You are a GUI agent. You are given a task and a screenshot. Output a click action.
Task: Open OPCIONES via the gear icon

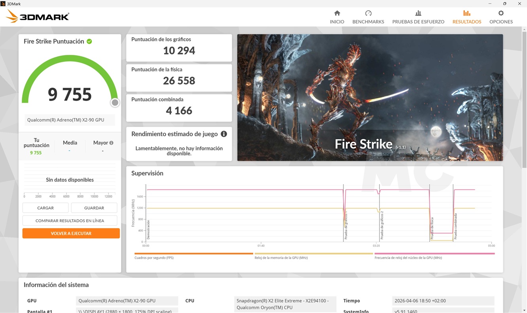pyautogui.click(x=501, y=13)
